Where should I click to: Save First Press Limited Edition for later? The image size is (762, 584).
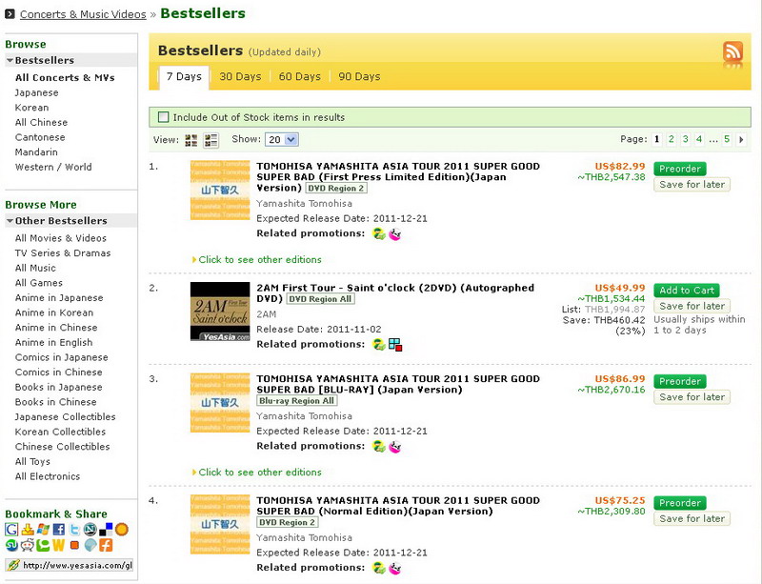click(692, 185)
